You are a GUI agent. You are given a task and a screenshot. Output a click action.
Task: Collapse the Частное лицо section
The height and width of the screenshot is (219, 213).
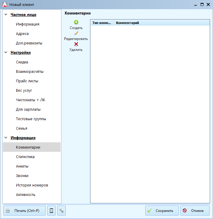6,15
